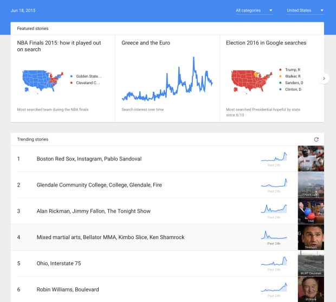Click the Election 2016 US map
Screen dimensions: 336x302
click(251, 82)
